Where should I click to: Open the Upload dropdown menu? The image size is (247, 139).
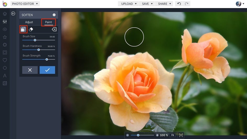[128, 4]
